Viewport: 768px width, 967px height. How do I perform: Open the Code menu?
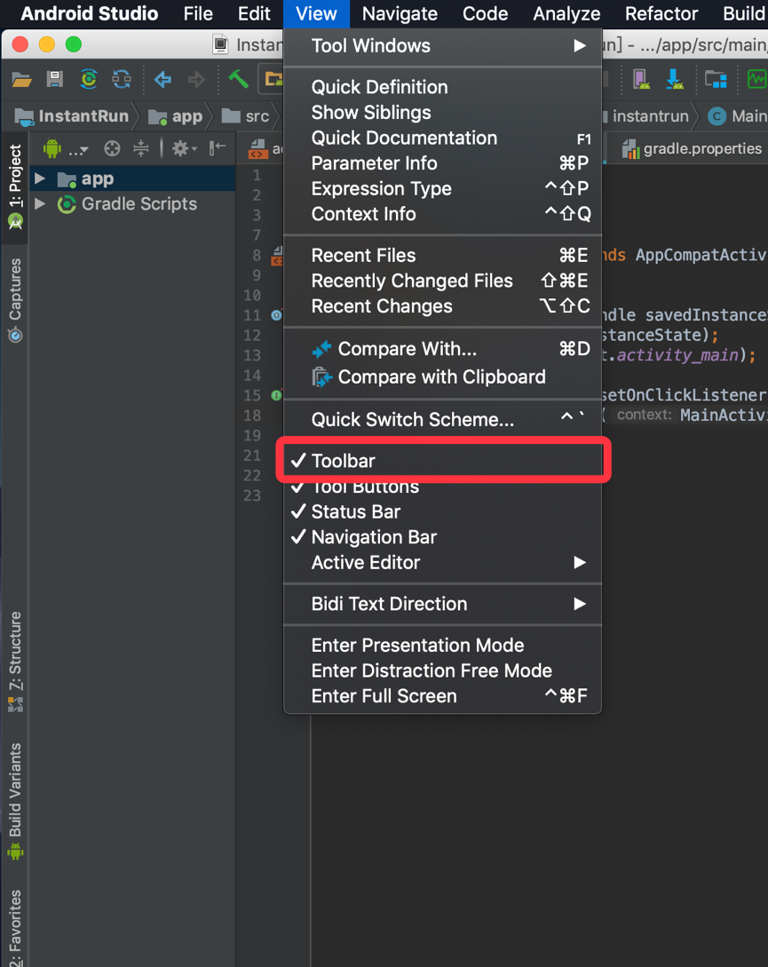point(486,13)
